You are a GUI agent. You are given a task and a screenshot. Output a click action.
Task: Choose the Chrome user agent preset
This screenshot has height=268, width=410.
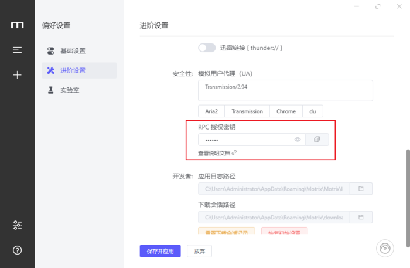coord(286,111)
